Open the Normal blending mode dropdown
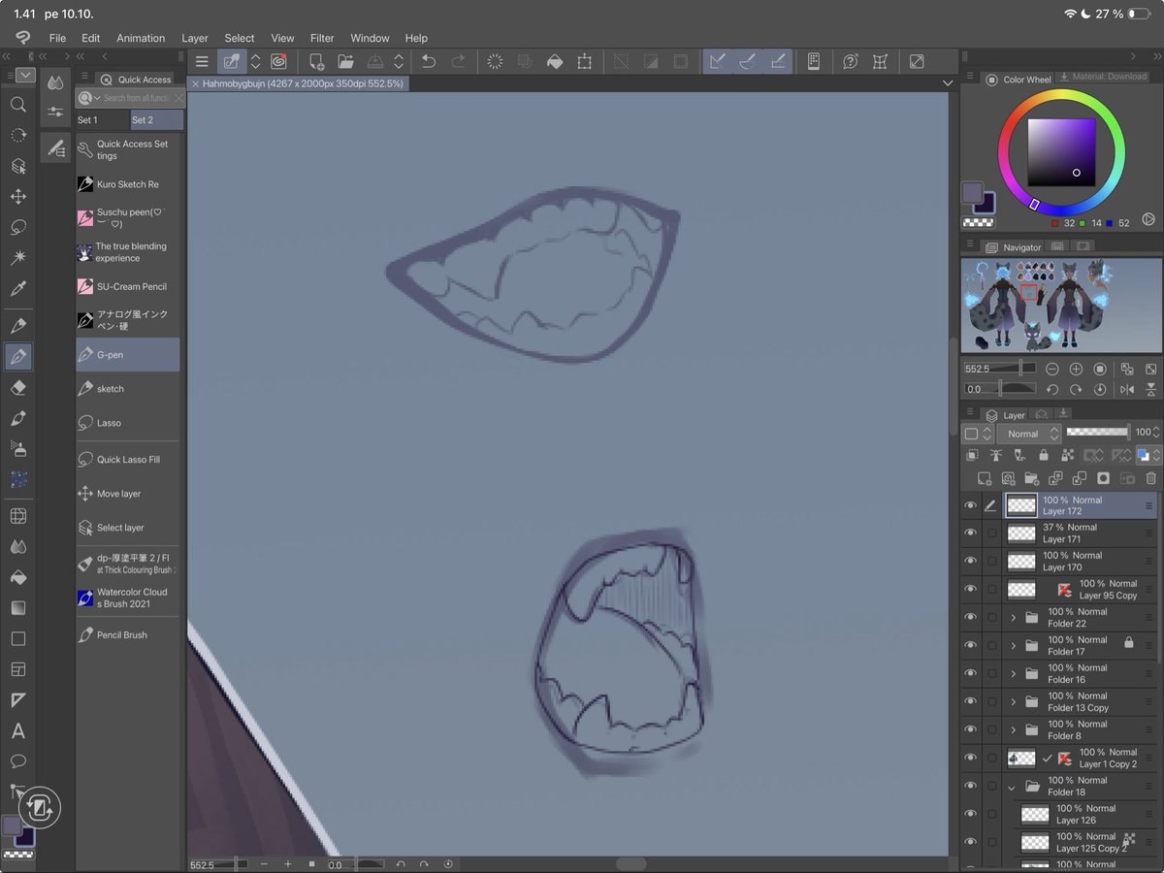Viewport: 1164px width, 873px height. (1028, 434)
